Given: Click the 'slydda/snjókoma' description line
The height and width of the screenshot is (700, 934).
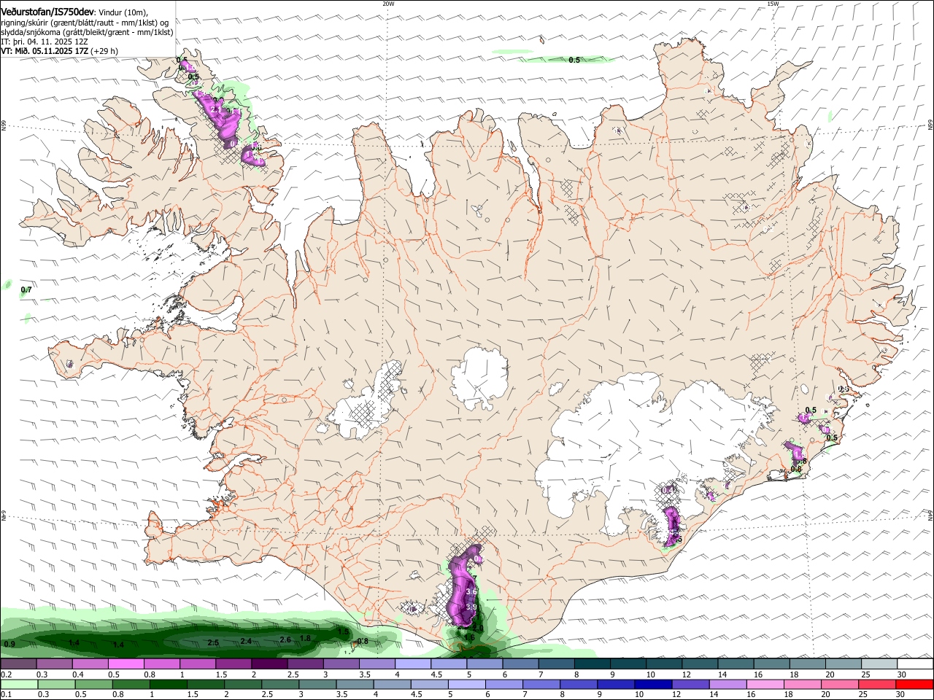Looking at the screenshot, I should (x=87, y=32).
